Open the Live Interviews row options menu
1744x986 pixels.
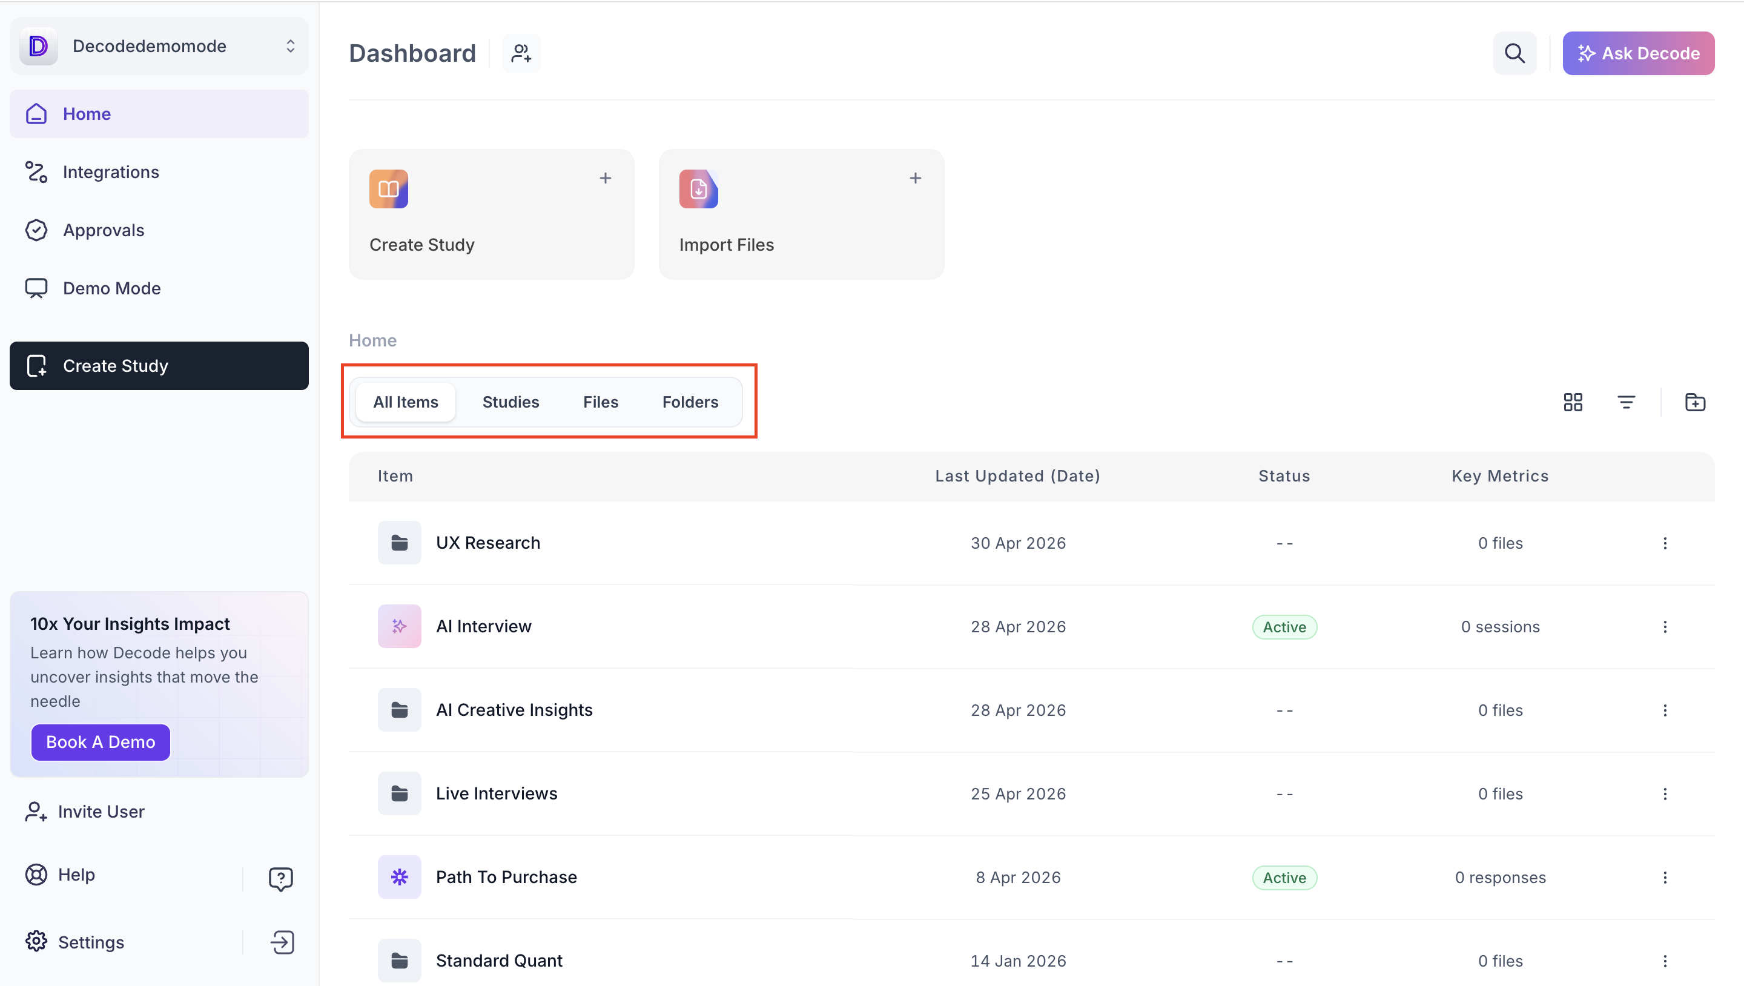click(x=1665, y=793)
